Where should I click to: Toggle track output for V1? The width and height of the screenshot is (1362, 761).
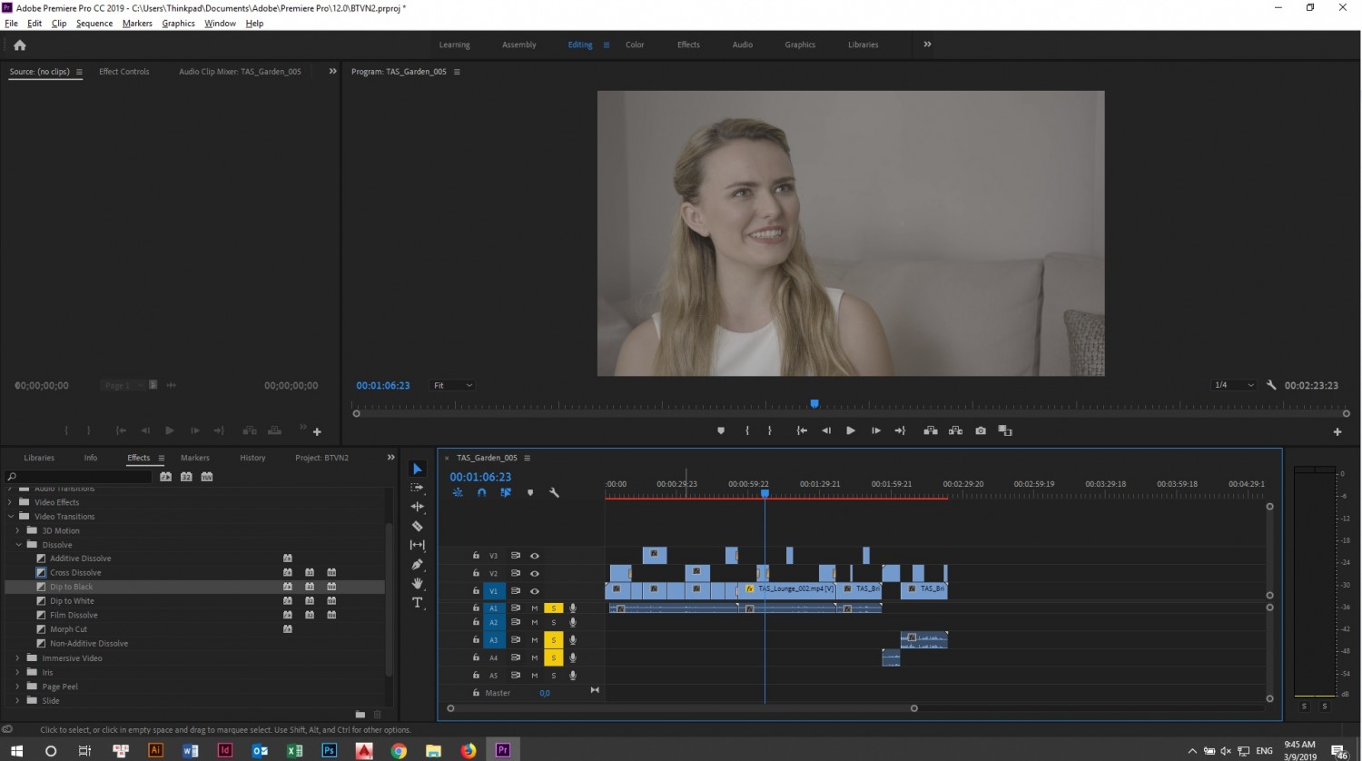535,591
